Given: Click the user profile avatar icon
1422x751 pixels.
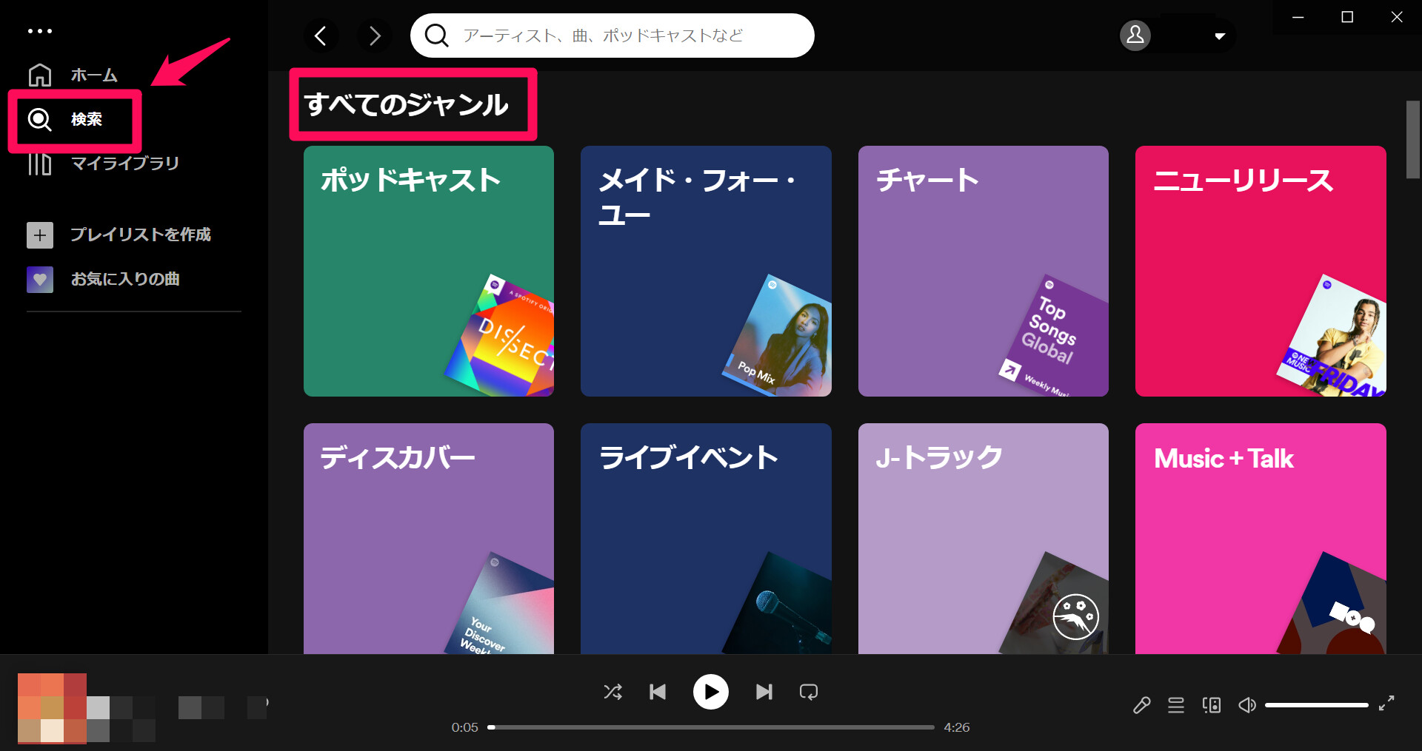Looking at the screenshot, I should pos(1135,35).
